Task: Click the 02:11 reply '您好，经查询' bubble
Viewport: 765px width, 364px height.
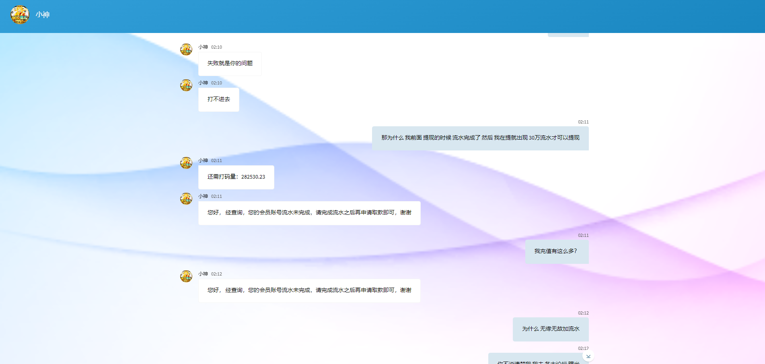Action: click(309, 213)
